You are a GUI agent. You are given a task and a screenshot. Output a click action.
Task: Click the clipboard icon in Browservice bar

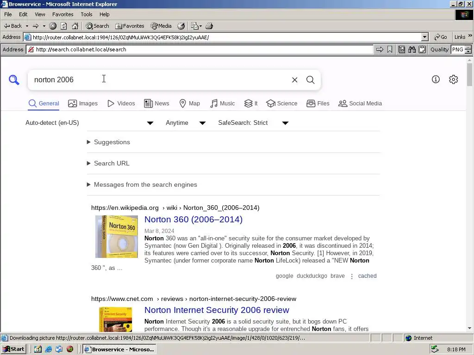pyautogui.click(x=422, y=49)
